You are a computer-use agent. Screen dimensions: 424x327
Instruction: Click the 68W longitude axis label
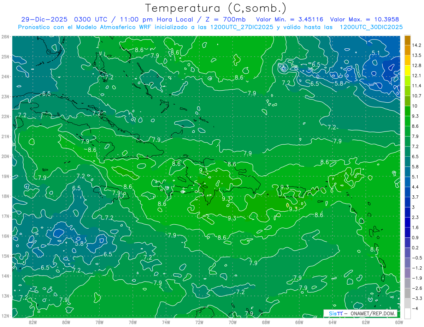266,322
